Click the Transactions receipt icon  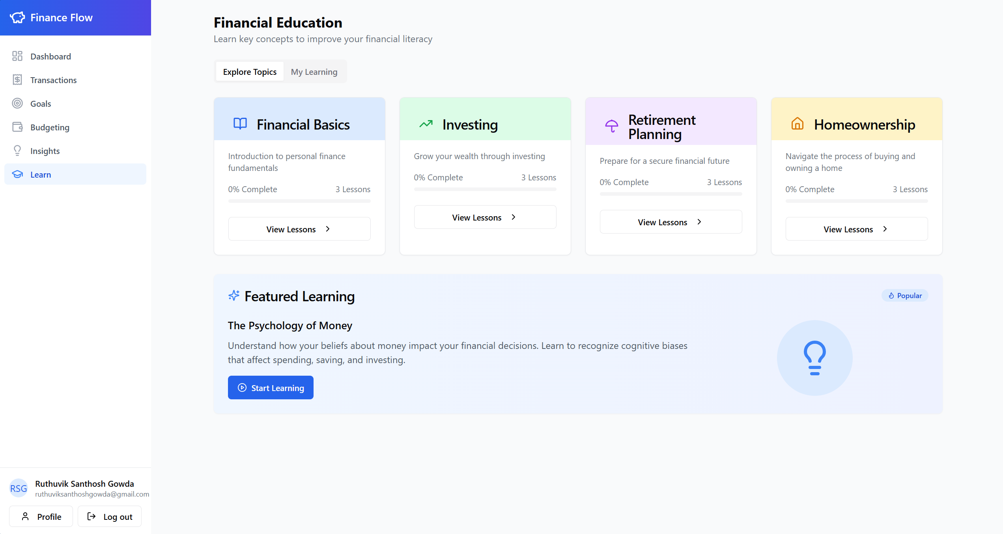point(17,80)
